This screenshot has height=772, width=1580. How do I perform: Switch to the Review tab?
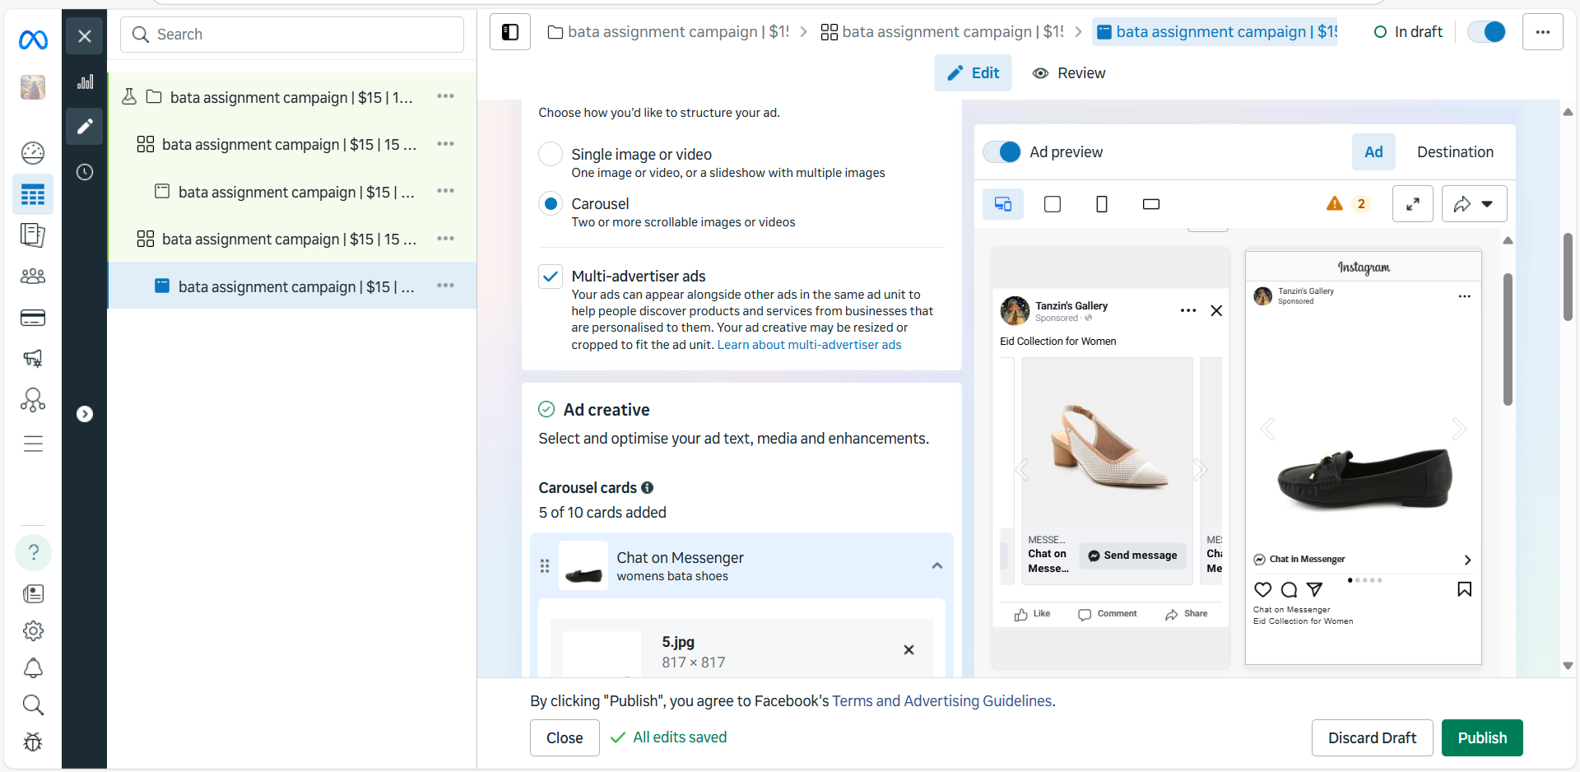point(1068,72)
